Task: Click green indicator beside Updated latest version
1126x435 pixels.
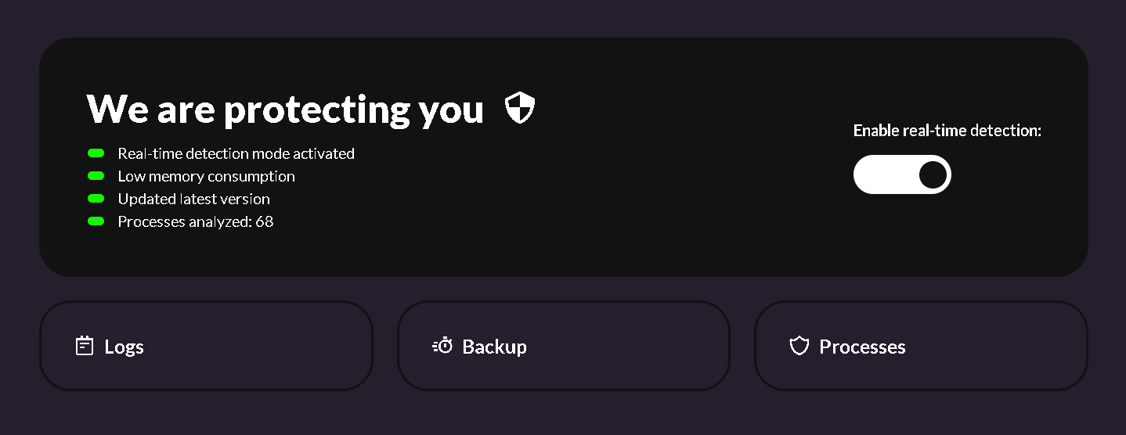Action: 96,199
